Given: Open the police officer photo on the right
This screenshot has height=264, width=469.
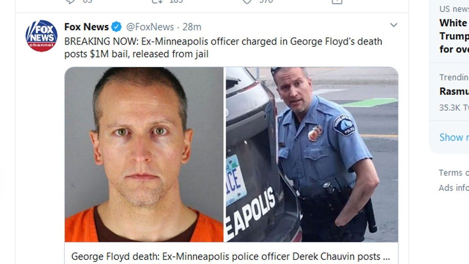Looking at the screenshot, I should (311, 154).
